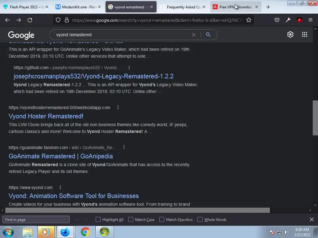Open GoAnimate Remastered | GoAnipedia result
The image size is (318, 238).
[61, 156]
